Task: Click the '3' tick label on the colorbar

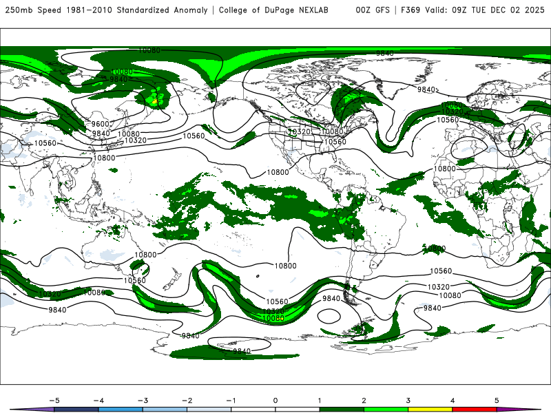Action: [408, 401]
